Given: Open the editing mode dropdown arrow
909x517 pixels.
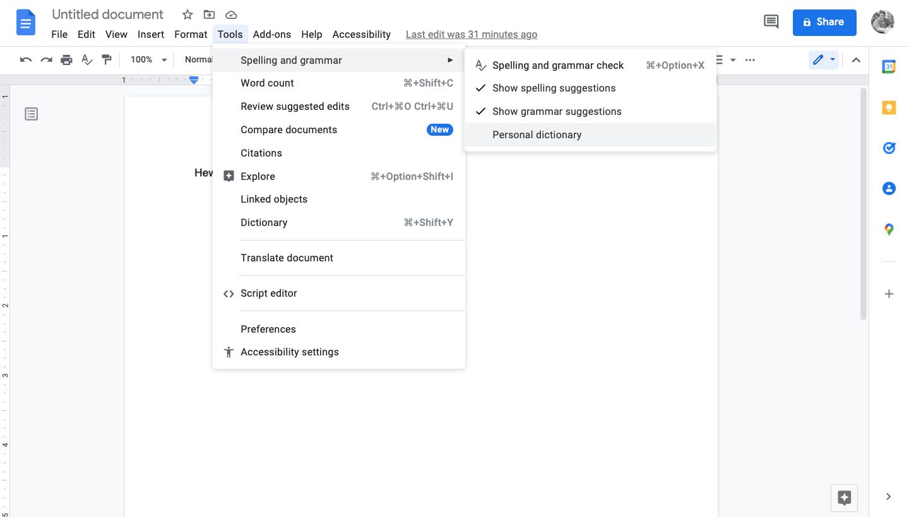Looking at the screenshot, I should [833, 59].
